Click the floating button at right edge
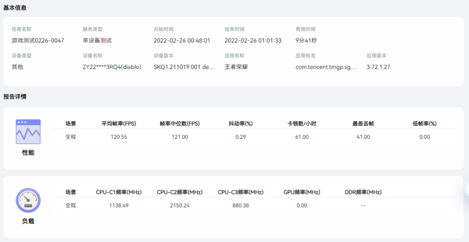This screenshot has width=469, height=242. click(x=466, y=188)
